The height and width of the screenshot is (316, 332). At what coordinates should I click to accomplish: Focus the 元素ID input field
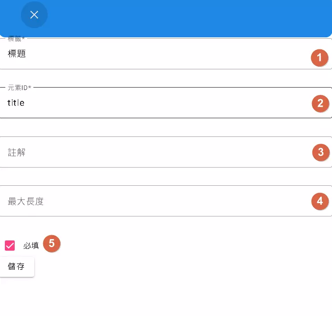coord(156,103)
